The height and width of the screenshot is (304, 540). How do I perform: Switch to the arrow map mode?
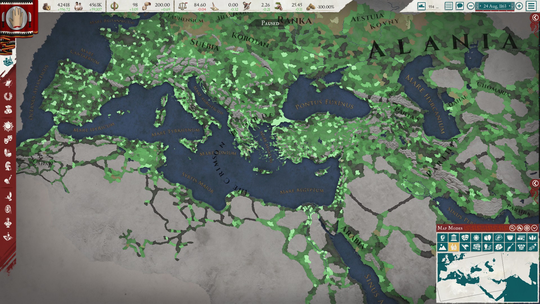pos(510,247)
